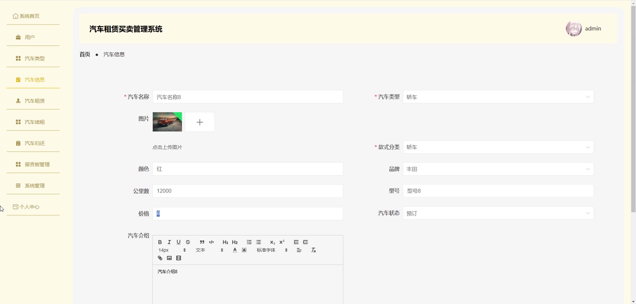This screenshot has width=636, height=304.
Task: Open the text background color picker
Action: point(244,250)
